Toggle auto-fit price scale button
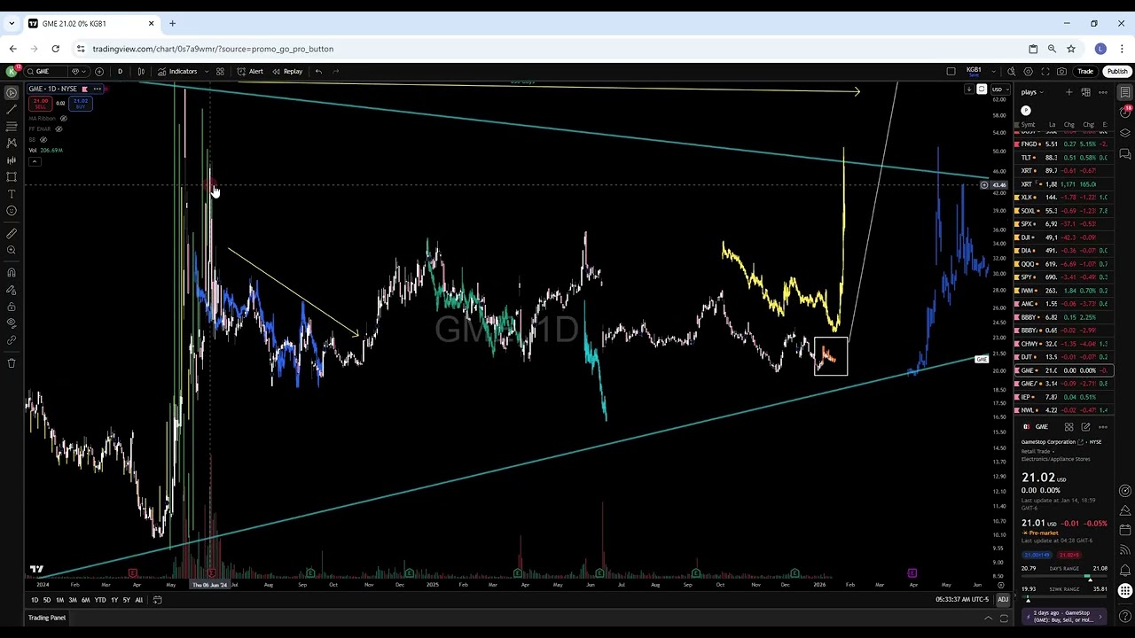Image resolution: width=1135 pixels, height=638 pixels. tap(982, 89)
